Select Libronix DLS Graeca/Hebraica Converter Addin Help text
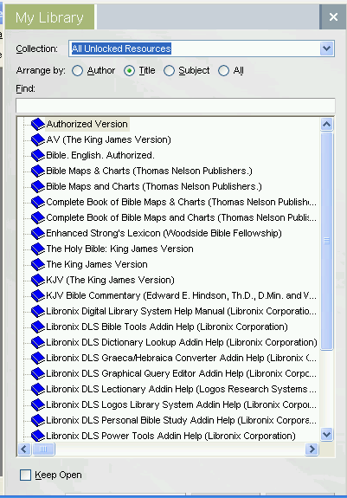This screenshot has width=347, height=498. pos(182,358)
